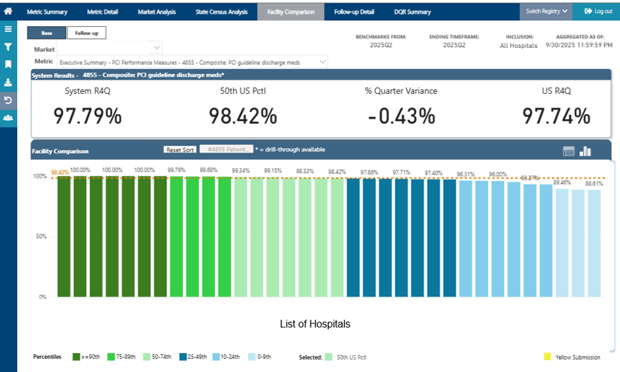The image size is (620, 372).
Task: Open the filter funnel icon in sidebar
Action: click(x=8, y=47)
